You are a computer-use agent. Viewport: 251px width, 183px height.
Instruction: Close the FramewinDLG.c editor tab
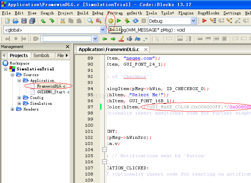146,50
